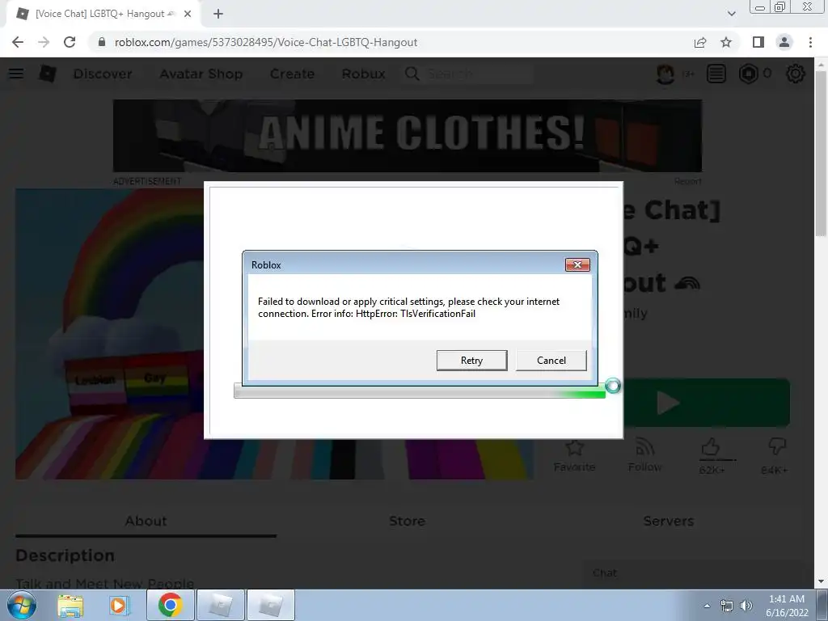
Task: Close the Voice Chat LGBTQ+ Hangout tab
Action: pos(188,14)
